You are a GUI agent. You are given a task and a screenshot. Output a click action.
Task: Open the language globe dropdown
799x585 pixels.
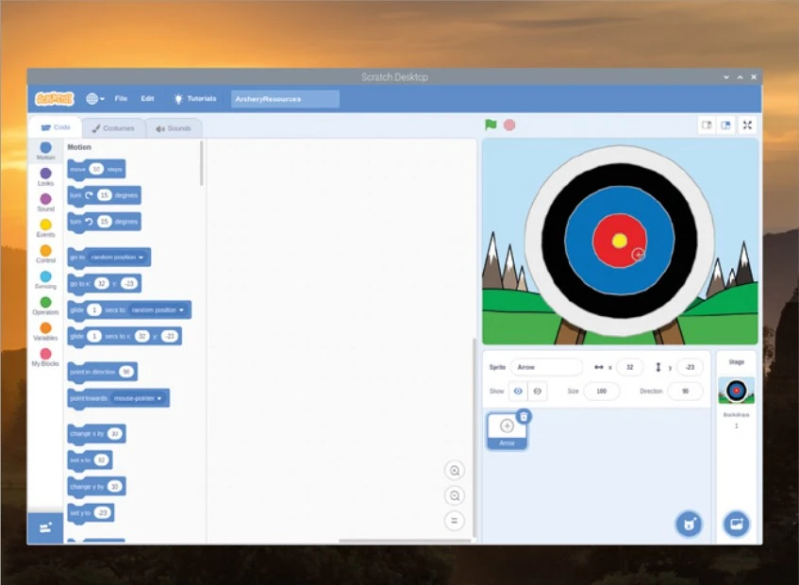94,98
